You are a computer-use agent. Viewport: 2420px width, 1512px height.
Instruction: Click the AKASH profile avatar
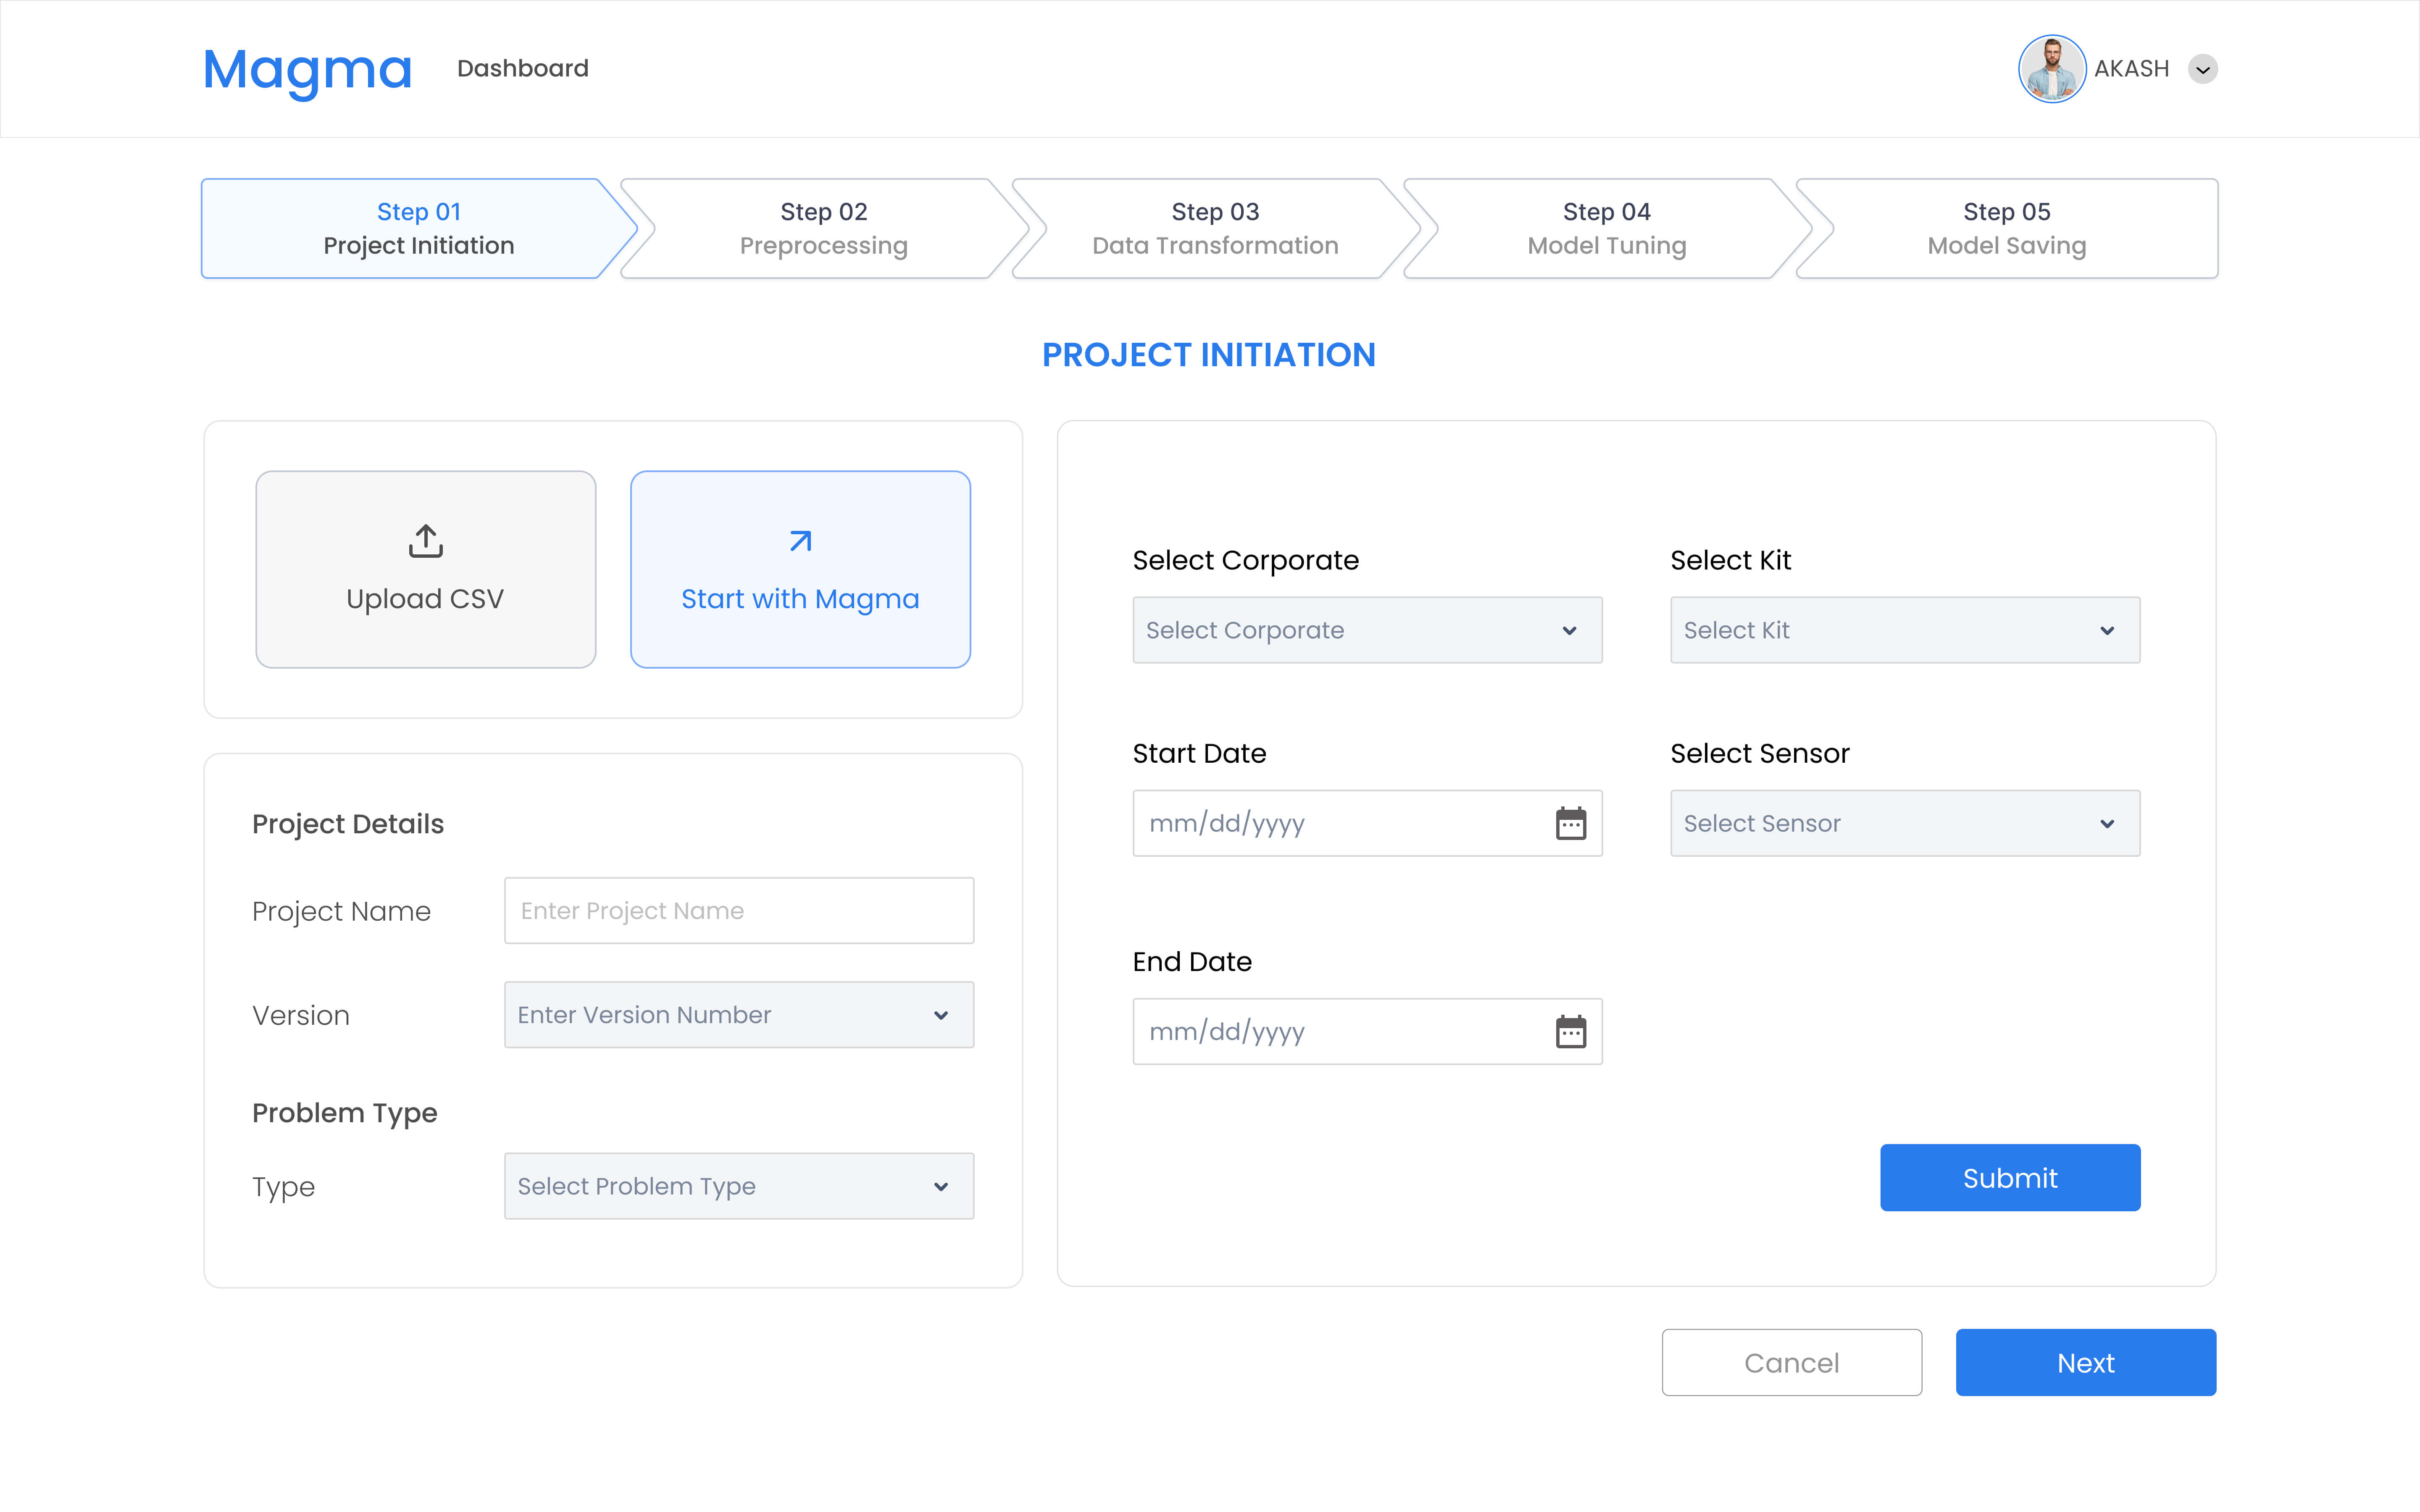(x=2052, y=69)
